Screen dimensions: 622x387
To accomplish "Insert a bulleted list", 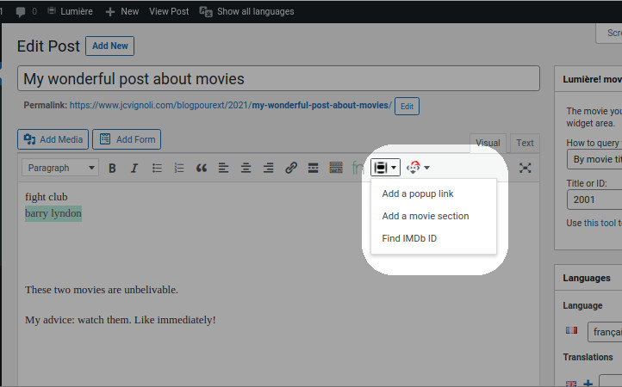I will 157,168.
